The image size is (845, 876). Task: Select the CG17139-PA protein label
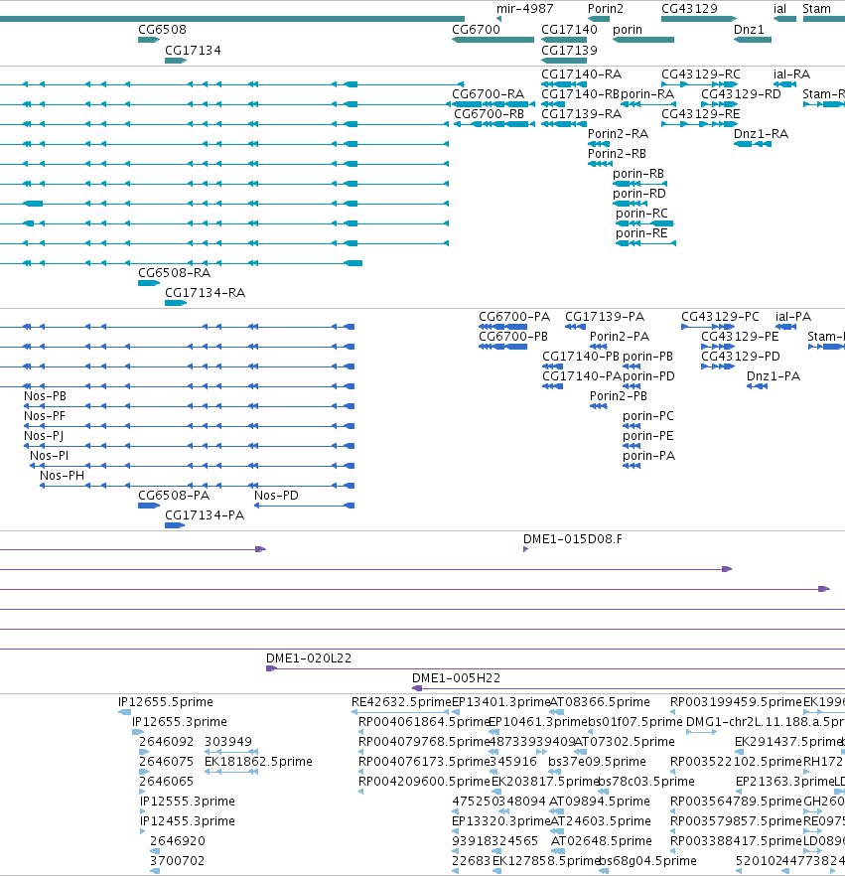coord(605,317)
